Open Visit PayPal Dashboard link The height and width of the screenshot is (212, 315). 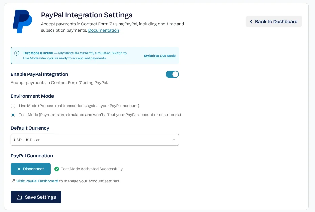click(x=37, y=181)
